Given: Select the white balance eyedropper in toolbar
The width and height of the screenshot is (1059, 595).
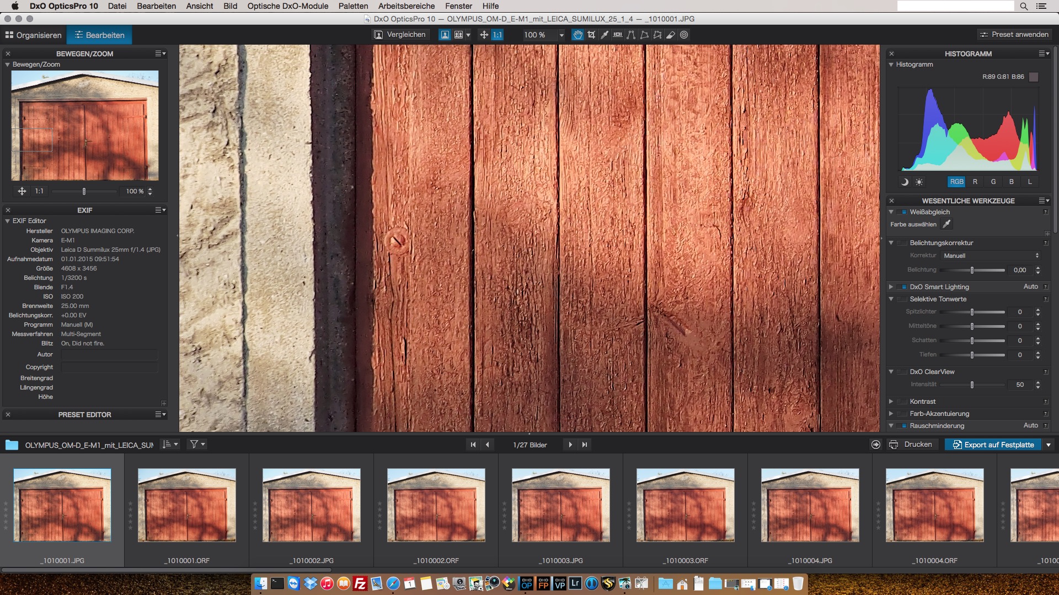Looking at the screenshot, I should [605, 35].
